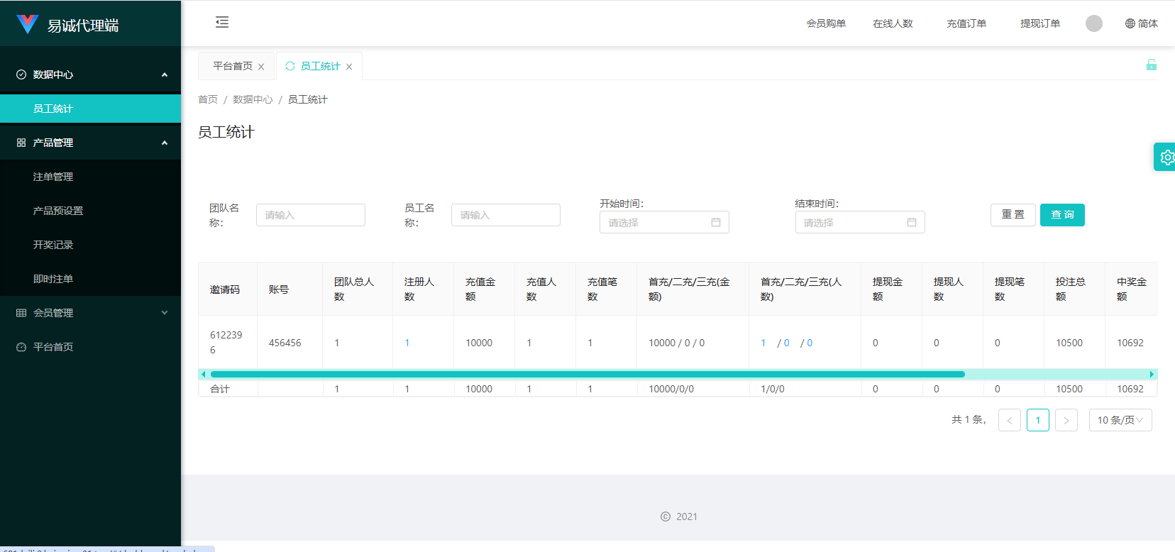Viewport: 1175px width, 552px height.
Task: Open 充值订单 in top navigation
Action: click(966, 23)
